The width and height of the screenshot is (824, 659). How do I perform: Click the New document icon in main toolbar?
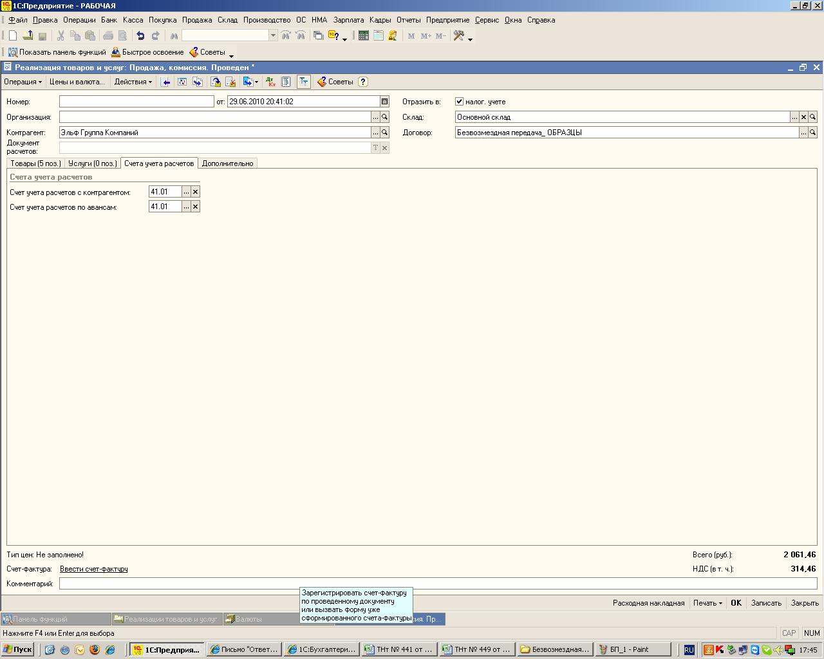click(x=12, y=36)
